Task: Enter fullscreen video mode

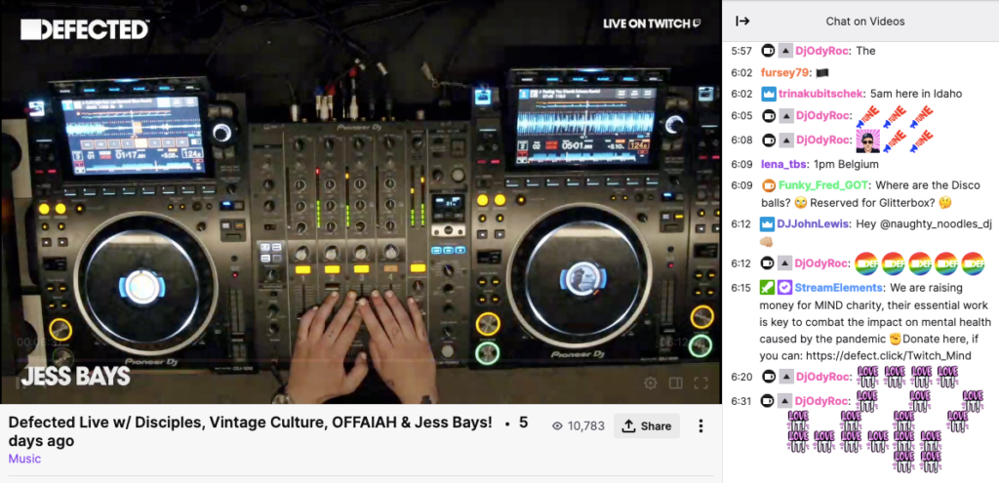Action: tap(699, 383)
